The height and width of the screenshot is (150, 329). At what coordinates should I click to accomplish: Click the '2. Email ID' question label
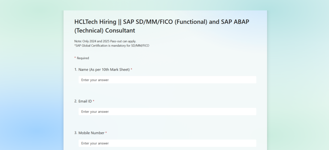pyautogui.click(x=84, y=101)
